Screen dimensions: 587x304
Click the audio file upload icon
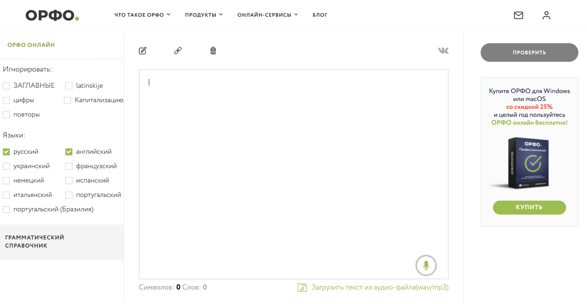click(x=302, y=287)
